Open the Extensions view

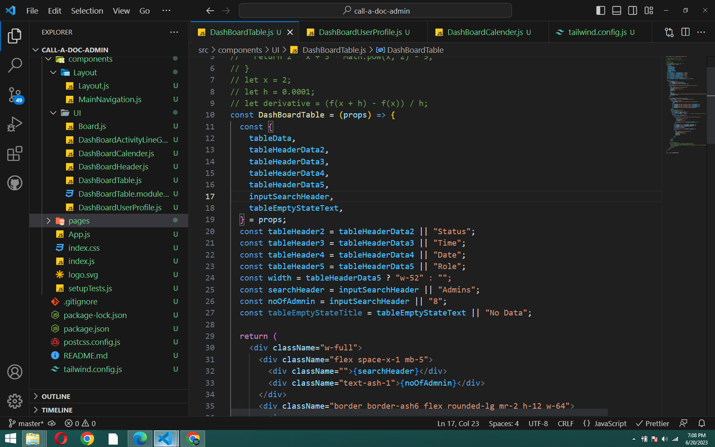click(x=15, y=154)
